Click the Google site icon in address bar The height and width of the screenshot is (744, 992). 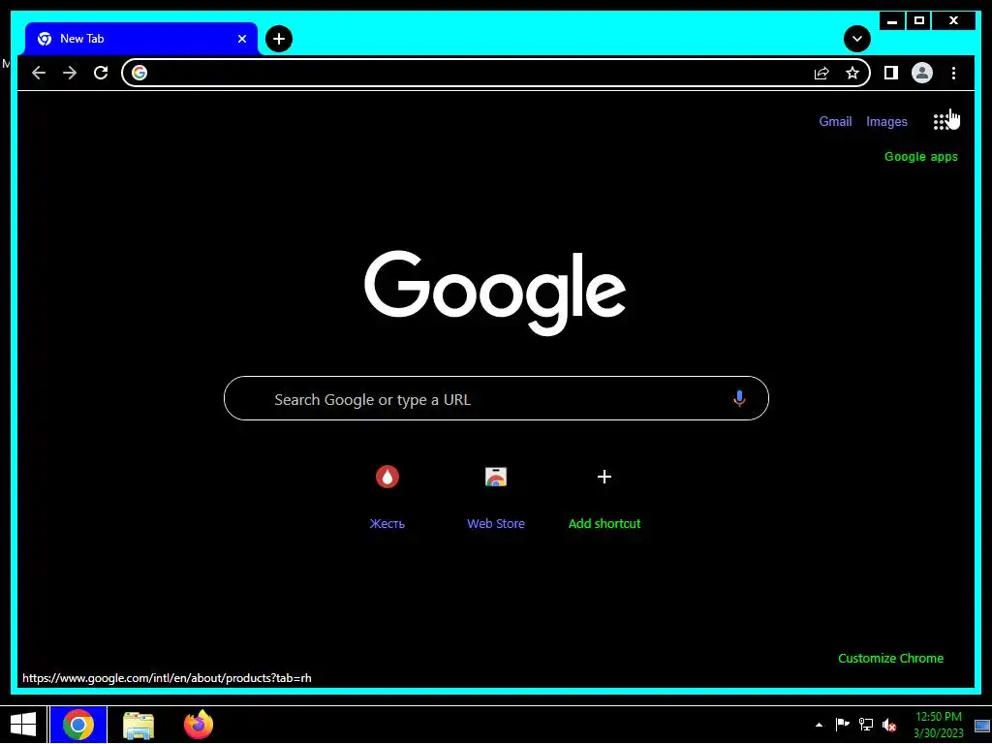(x=139, y=73)
